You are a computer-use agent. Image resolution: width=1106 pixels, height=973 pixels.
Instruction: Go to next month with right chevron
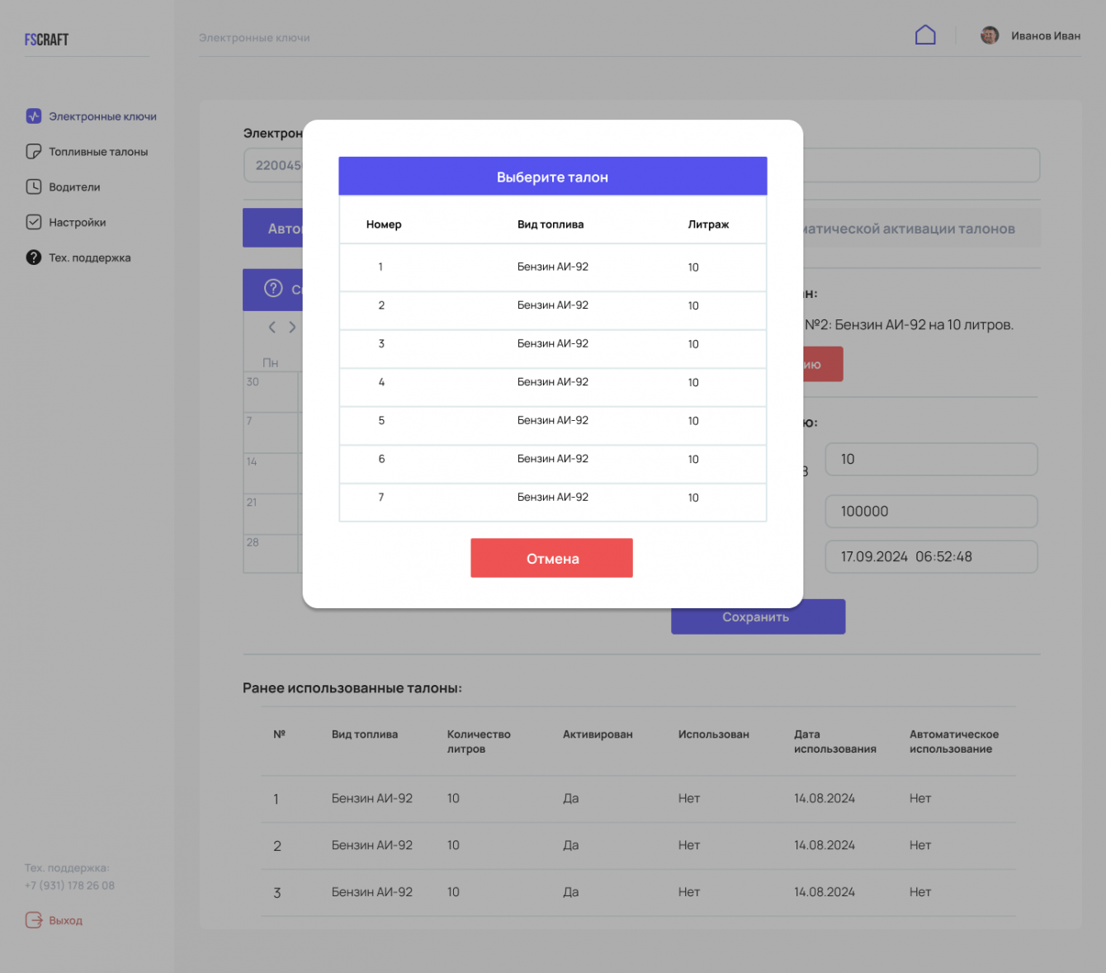[x=292, y=328]
